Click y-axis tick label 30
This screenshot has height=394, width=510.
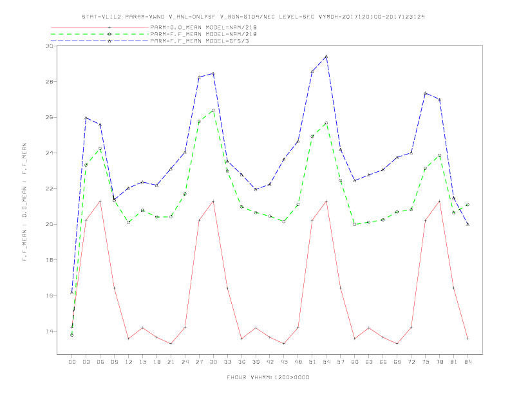(x=50, y=46)
